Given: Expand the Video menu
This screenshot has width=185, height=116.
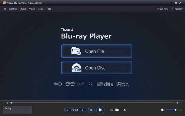Looking at the screenshot, I should (x=32, y=9).
